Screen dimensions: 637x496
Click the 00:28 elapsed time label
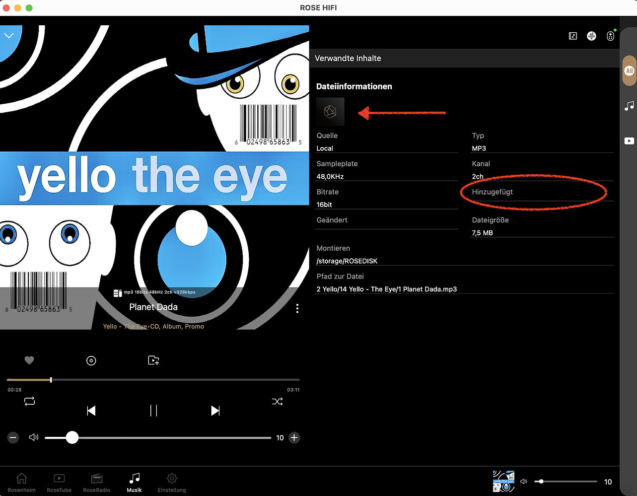click(x=14, y=390)
